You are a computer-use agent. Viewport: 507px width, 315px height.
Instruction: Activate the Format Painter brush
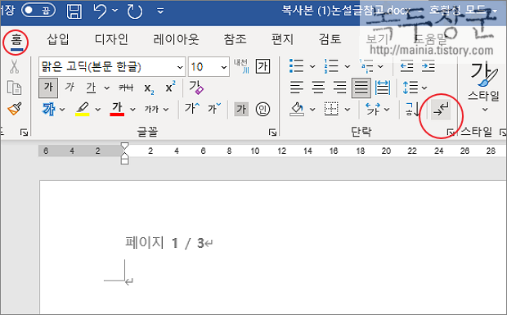coord(15,109)
